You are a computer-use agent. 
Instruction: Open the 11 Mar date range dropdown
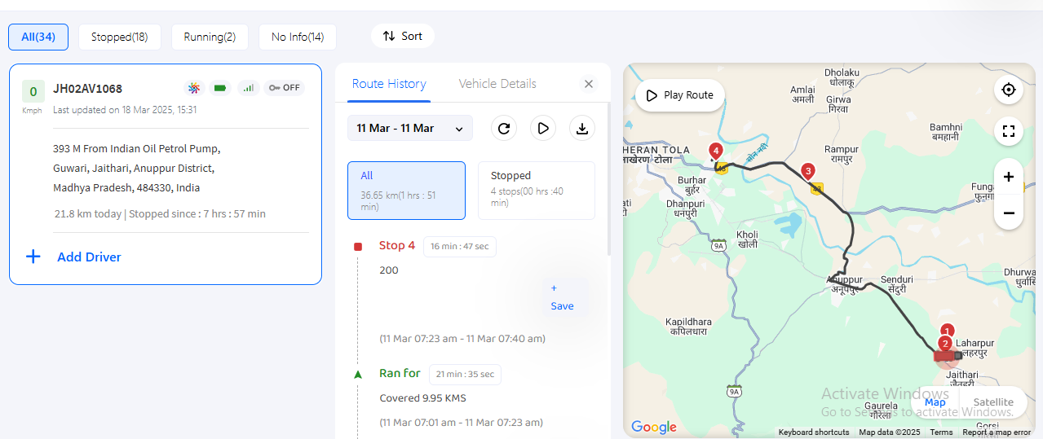[x=410, y=128]
